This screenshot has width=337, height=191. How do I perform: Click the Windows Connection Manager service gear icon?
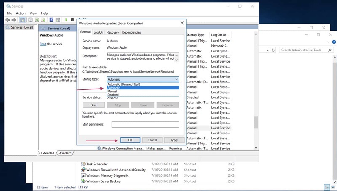click(99, 148)
